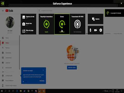Open the Repetição instantânea tile

pos(47,24)
